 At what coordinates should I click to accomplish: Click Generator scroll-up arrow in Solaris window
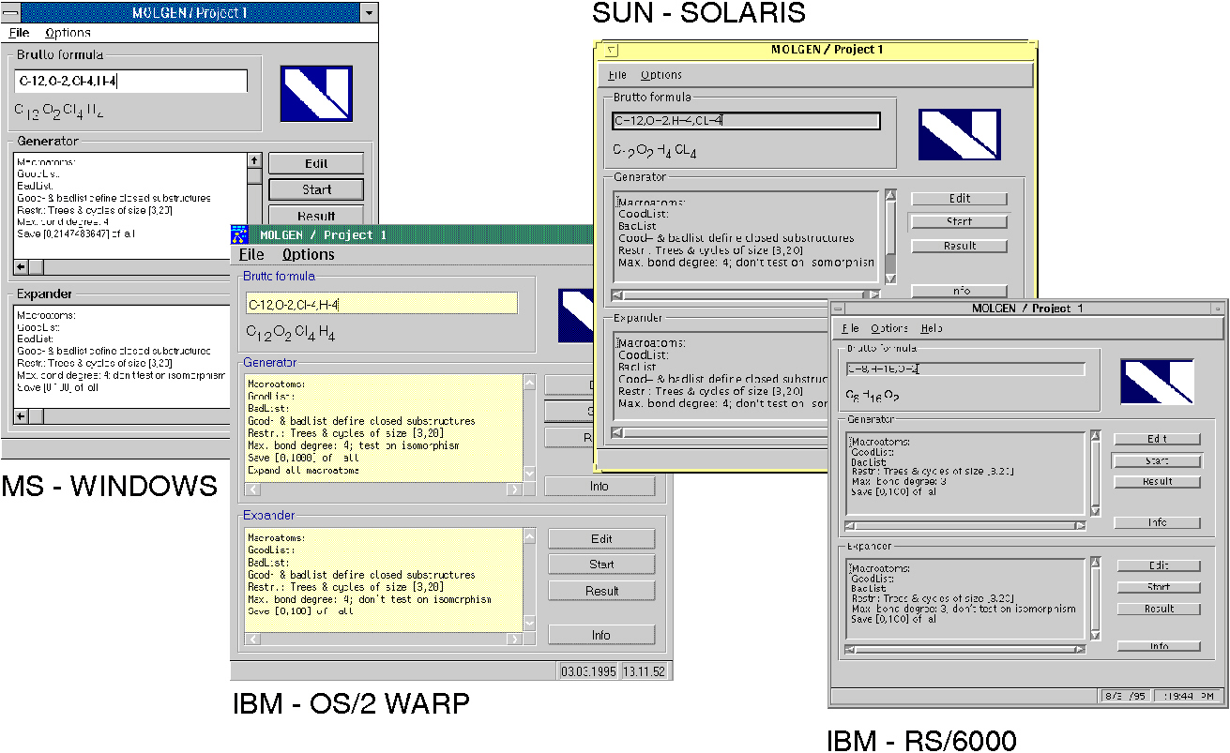click(x=890, y=196)
